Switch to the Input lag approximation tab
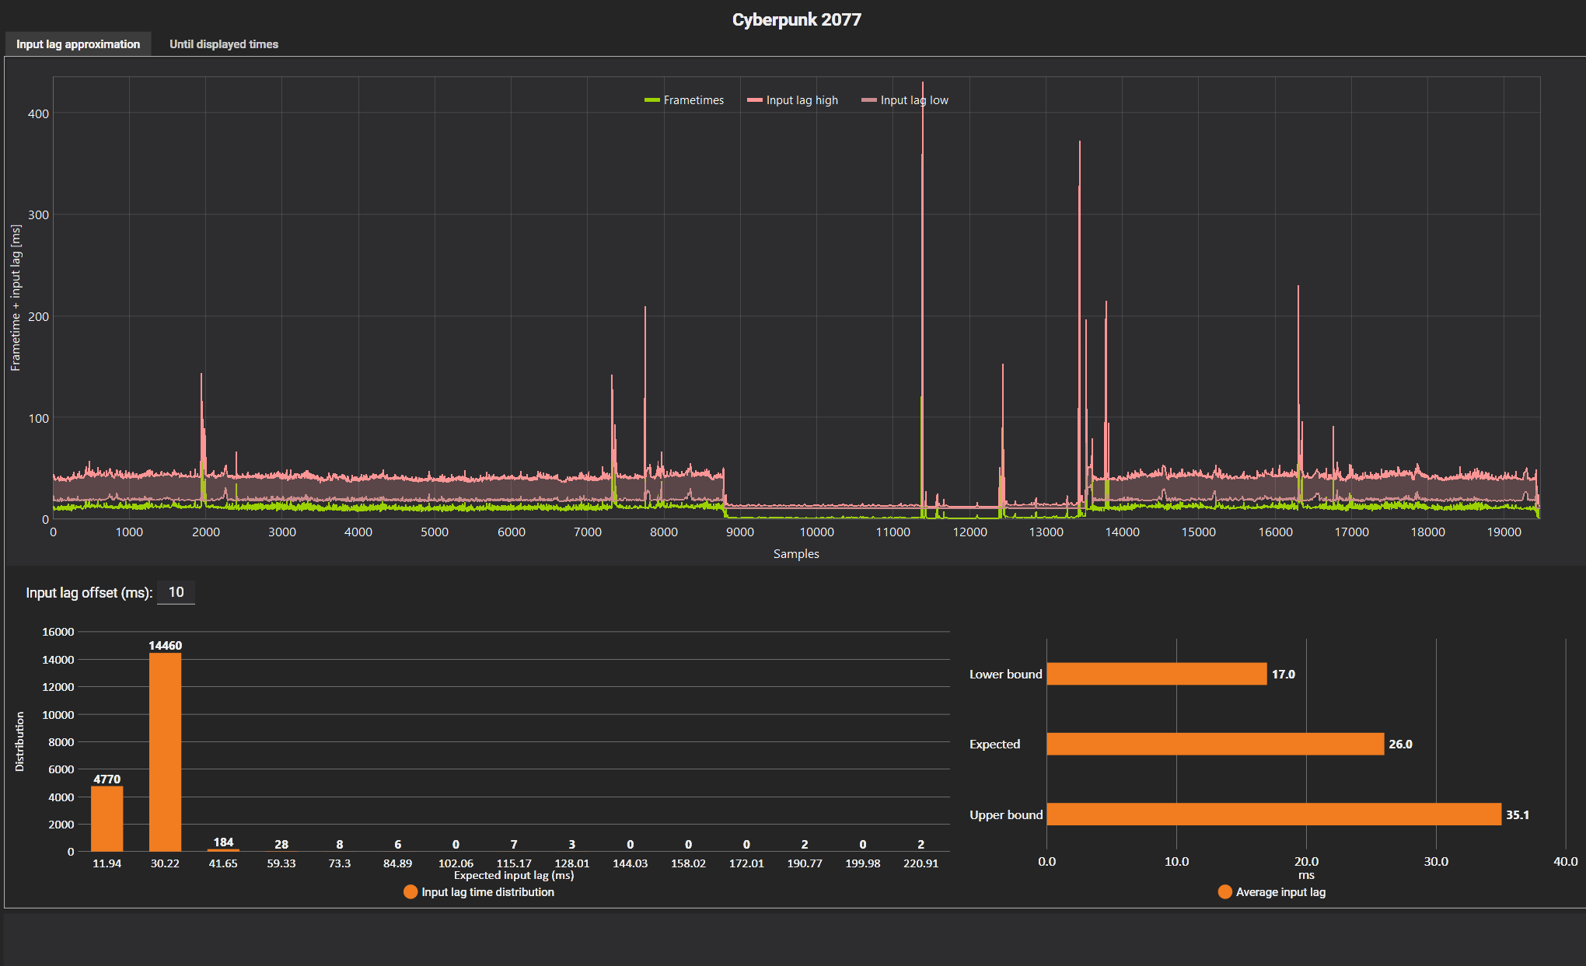1586x966 pixels. [78, 44]
